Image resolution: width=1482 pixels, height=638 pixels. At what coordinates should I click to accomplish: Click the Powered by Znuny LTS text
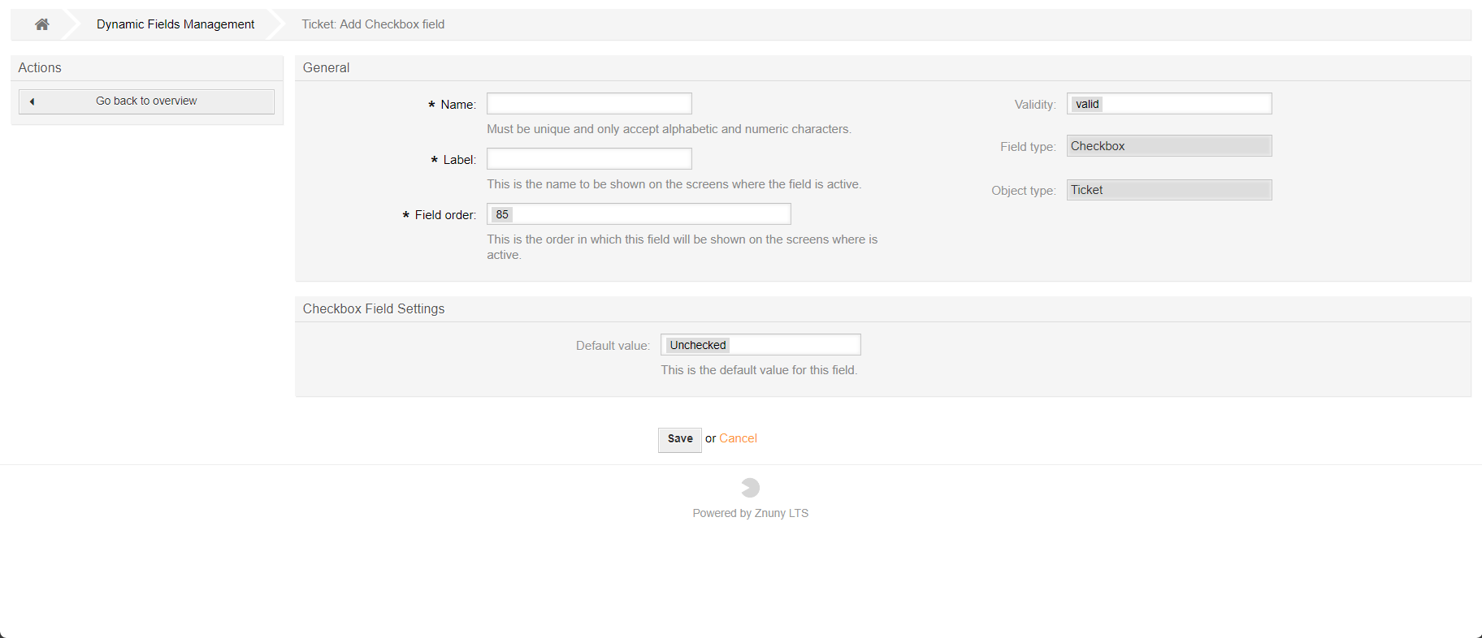click(749, 512)
